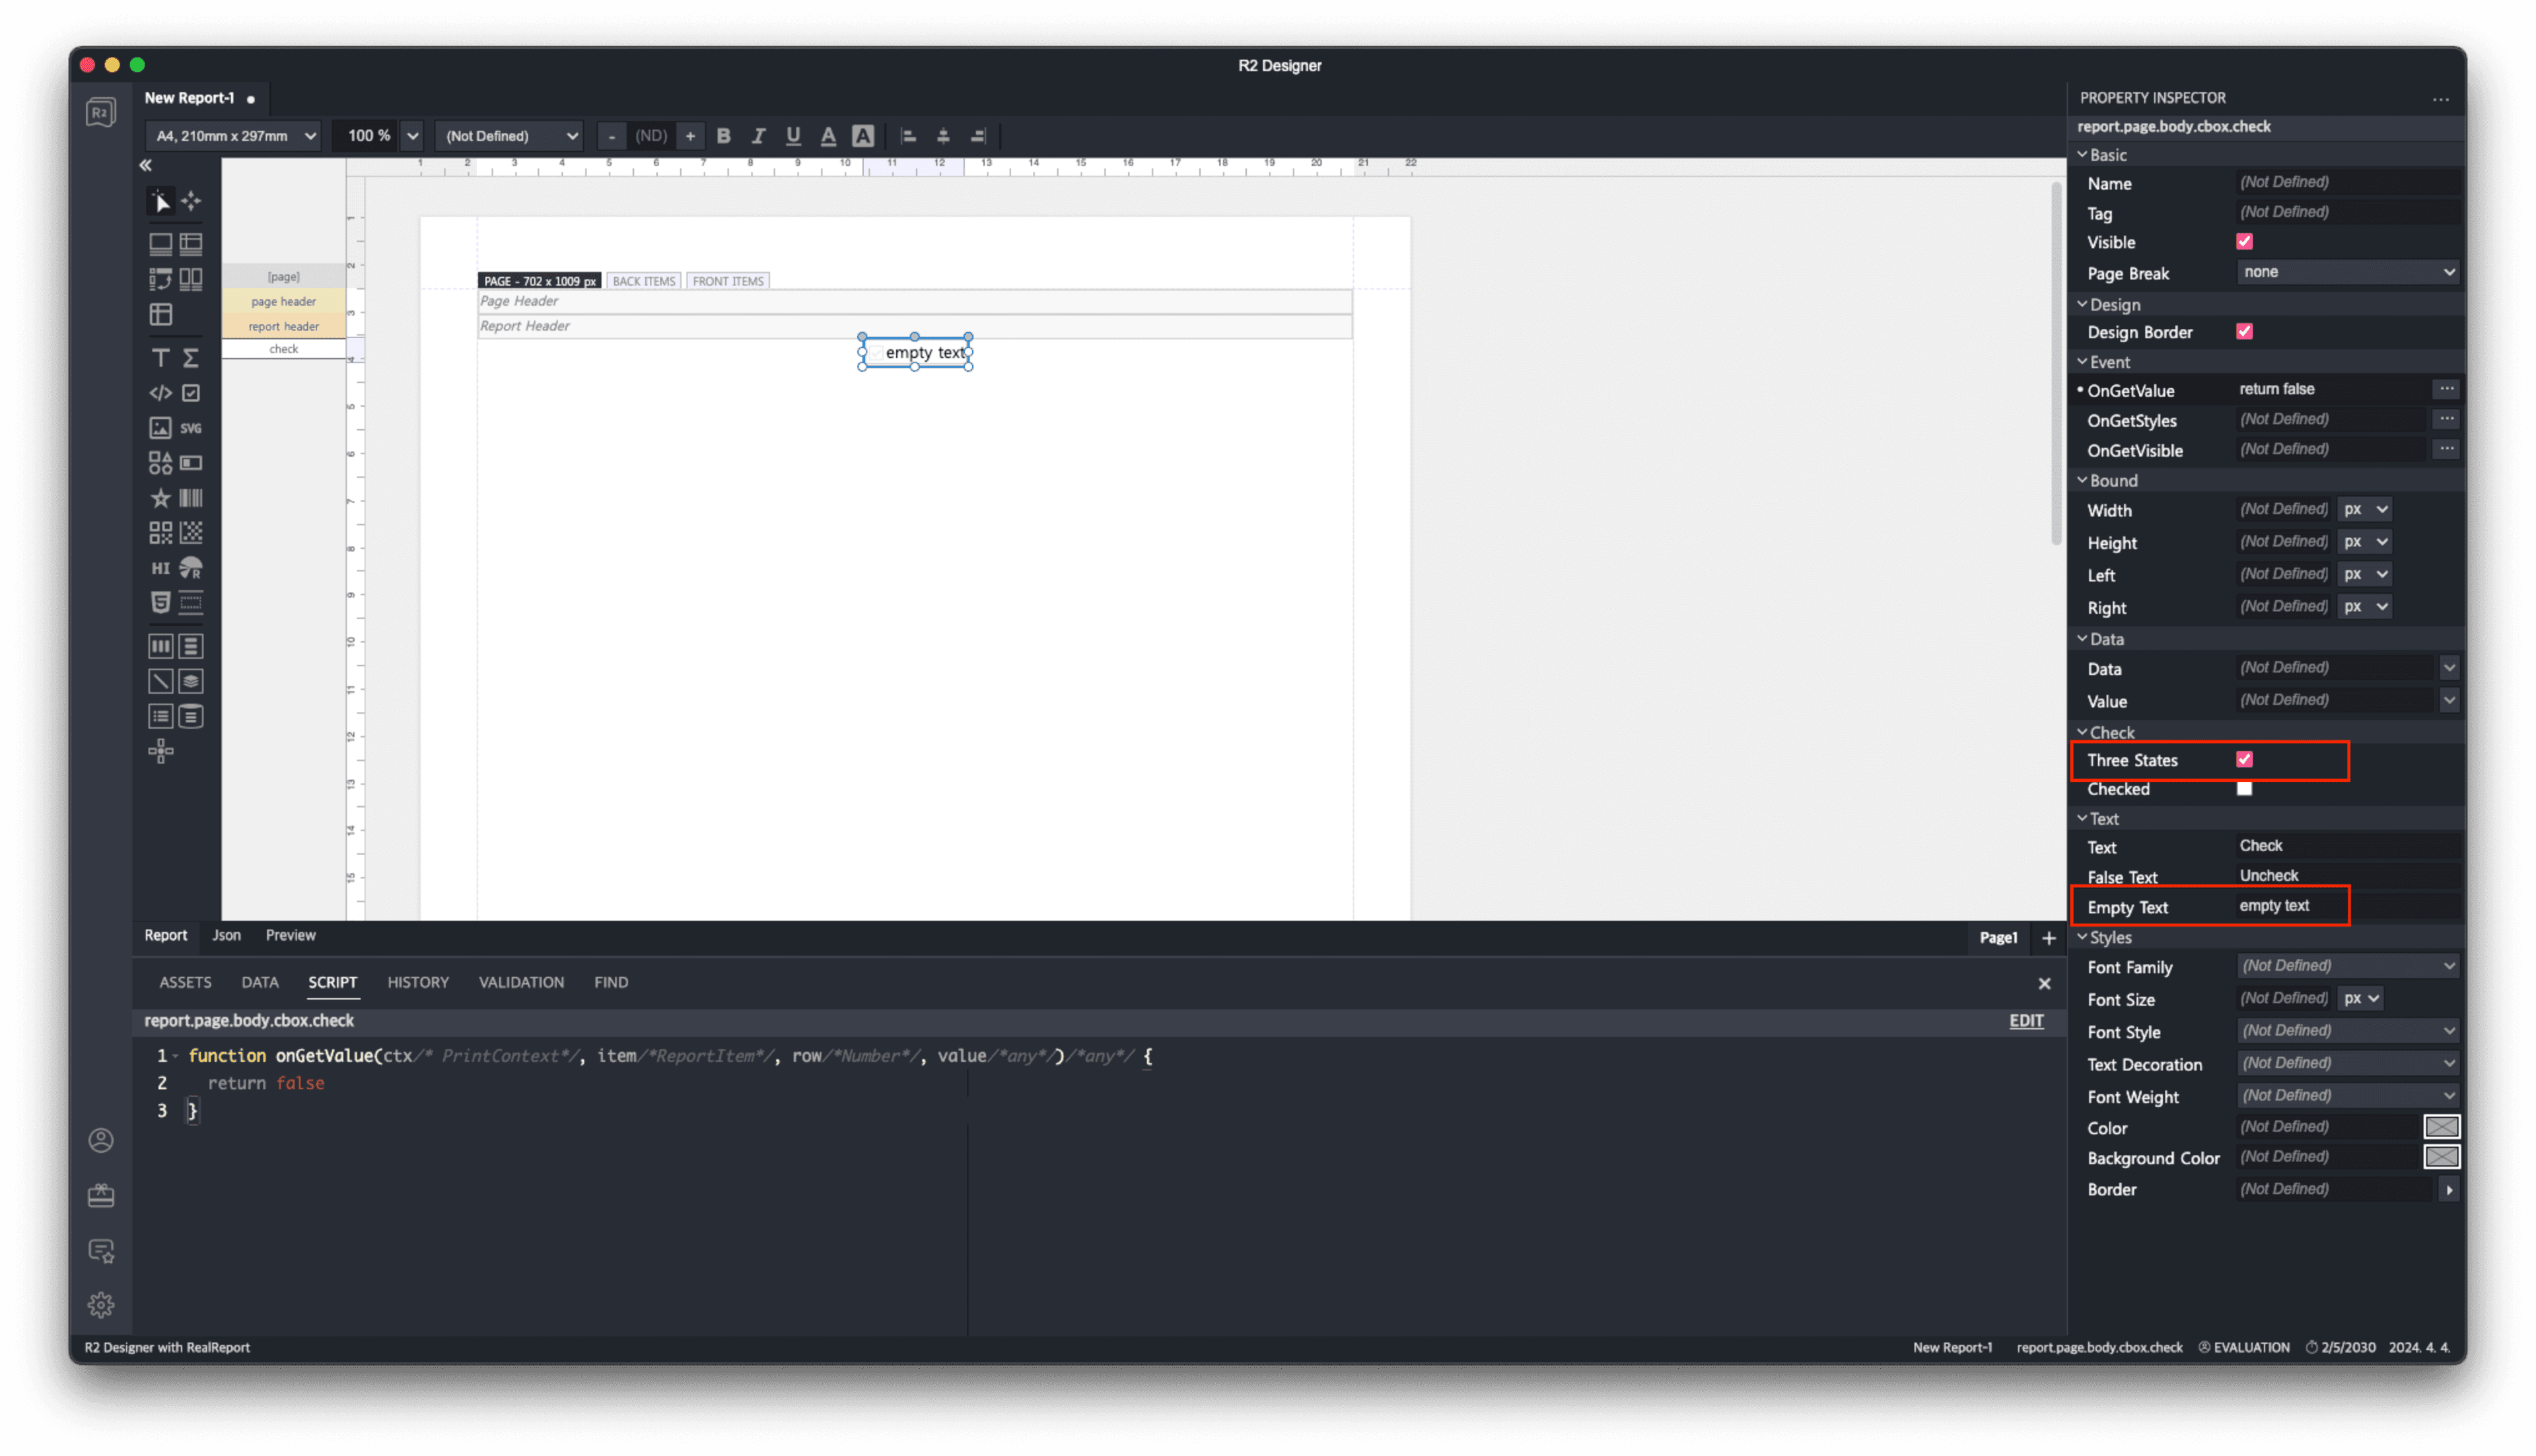This screenshot has width=2536, height=1456.
Task: Insert a stacked layers container
Action: pos(191,682)
